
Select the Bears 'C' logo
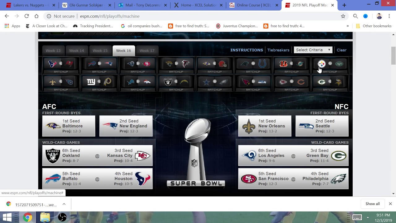tap(300, 82)
